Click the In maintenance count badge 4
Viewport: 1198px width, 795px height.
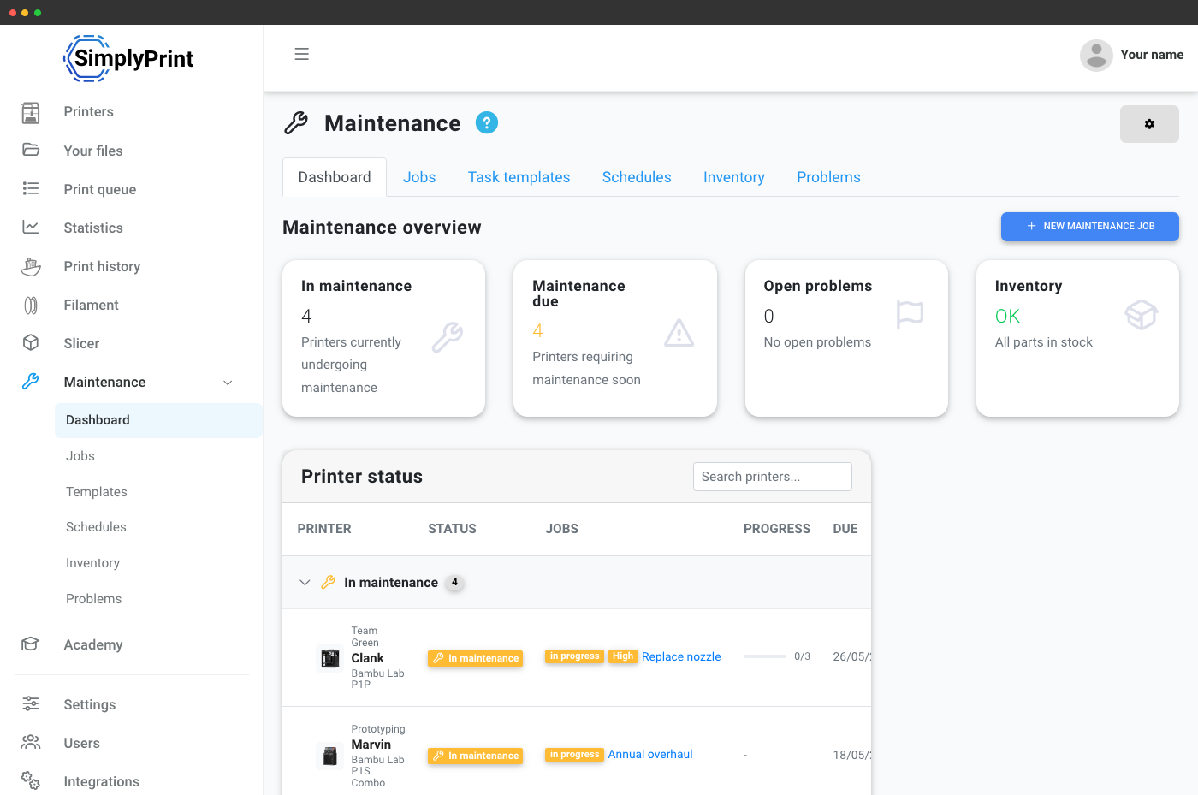(x=454, y=582)
